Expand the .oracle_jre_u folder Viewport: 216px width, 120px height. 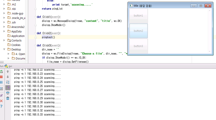4,18
